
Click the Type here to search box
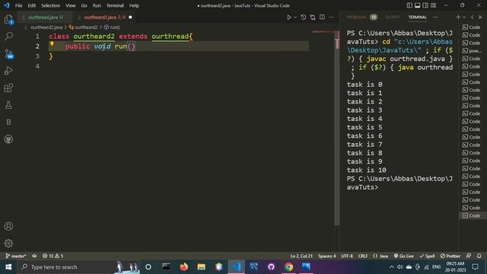[x=78, y=267]
